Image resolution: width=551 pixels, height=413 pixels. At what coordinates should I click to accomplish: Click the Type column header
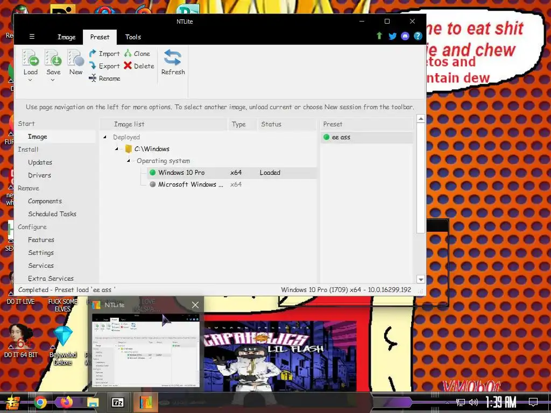242,124
